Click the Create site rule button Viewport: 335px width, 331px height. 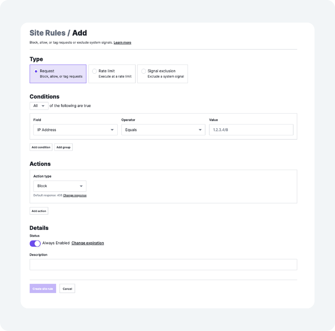coord(43,289)
